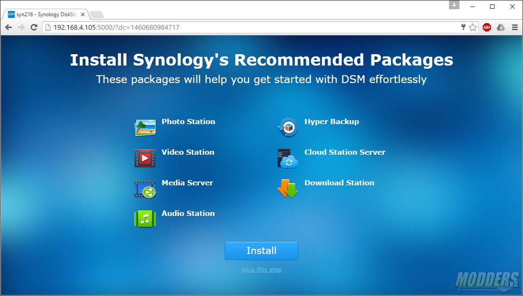Click the Video Station label

pyautogui.click(x=188, y=152)
